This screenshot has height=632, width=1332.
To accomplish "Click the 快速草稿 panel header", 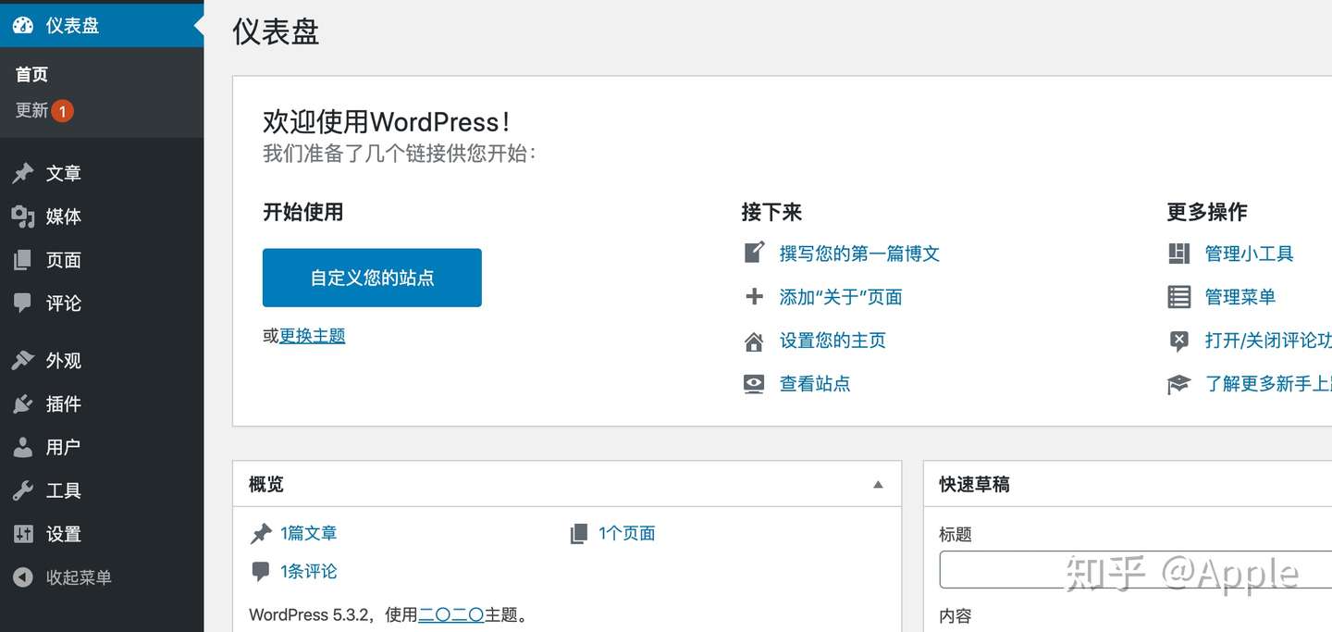I will coord(1128,484).
